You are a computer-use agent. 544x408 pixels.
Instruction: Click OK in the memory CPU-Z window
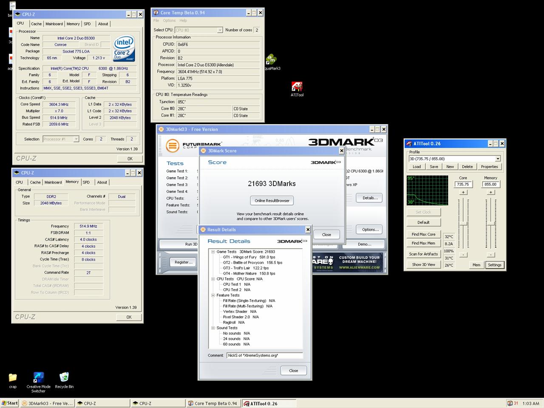click(129, 317)
